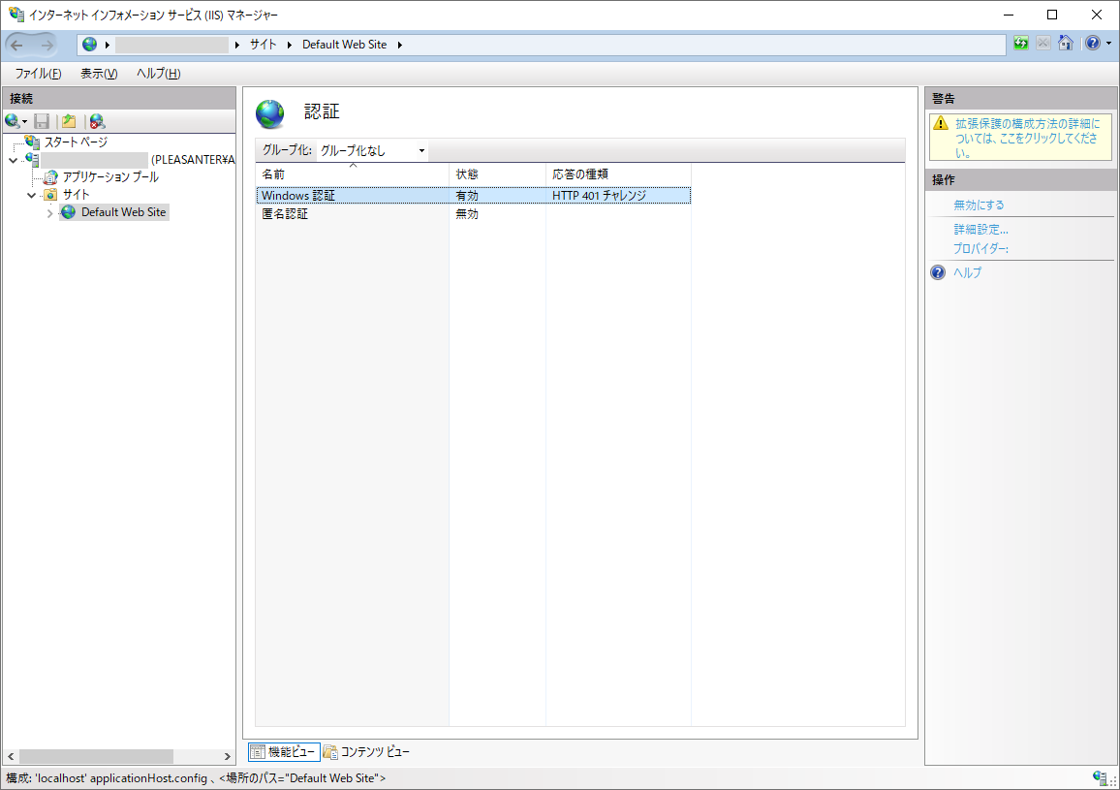Open ファイル(F) menu
Viewport: 1120px width, 790px height.
[x=38, y=74]
